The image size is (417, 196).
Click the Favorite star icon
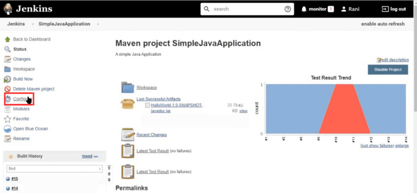7,119
